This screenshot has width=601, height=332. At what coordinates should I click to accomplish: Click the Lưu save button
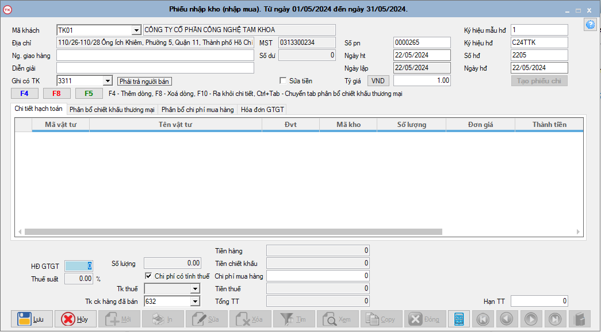pyautogui.click(x=32, y=319)
